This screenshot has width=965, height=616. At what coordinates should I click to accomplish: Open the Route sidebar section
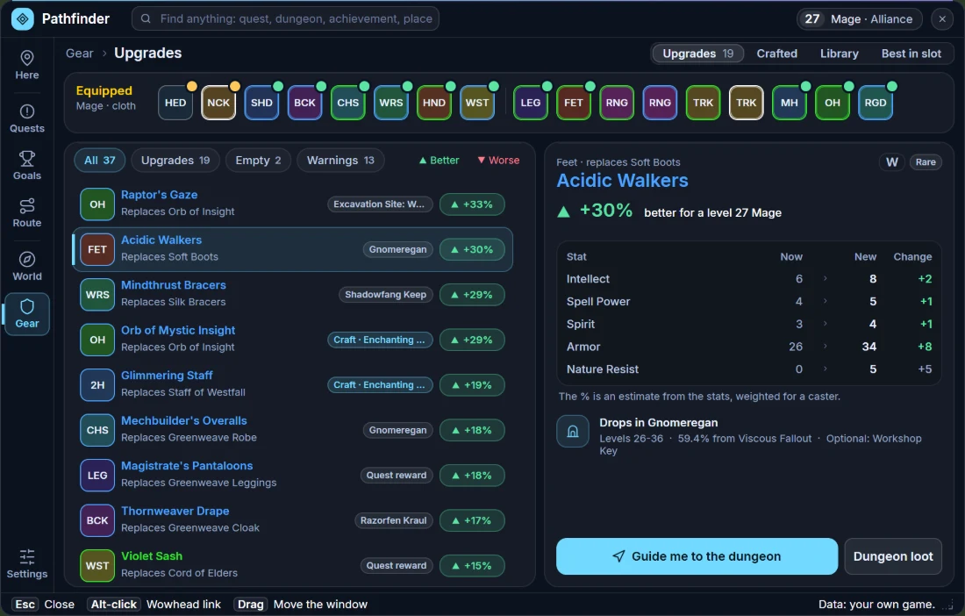27,213
